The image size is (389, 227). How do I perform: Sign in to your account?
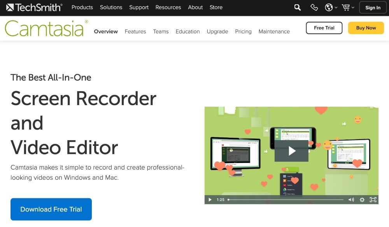pyautogui.click(x=372, y=7)
